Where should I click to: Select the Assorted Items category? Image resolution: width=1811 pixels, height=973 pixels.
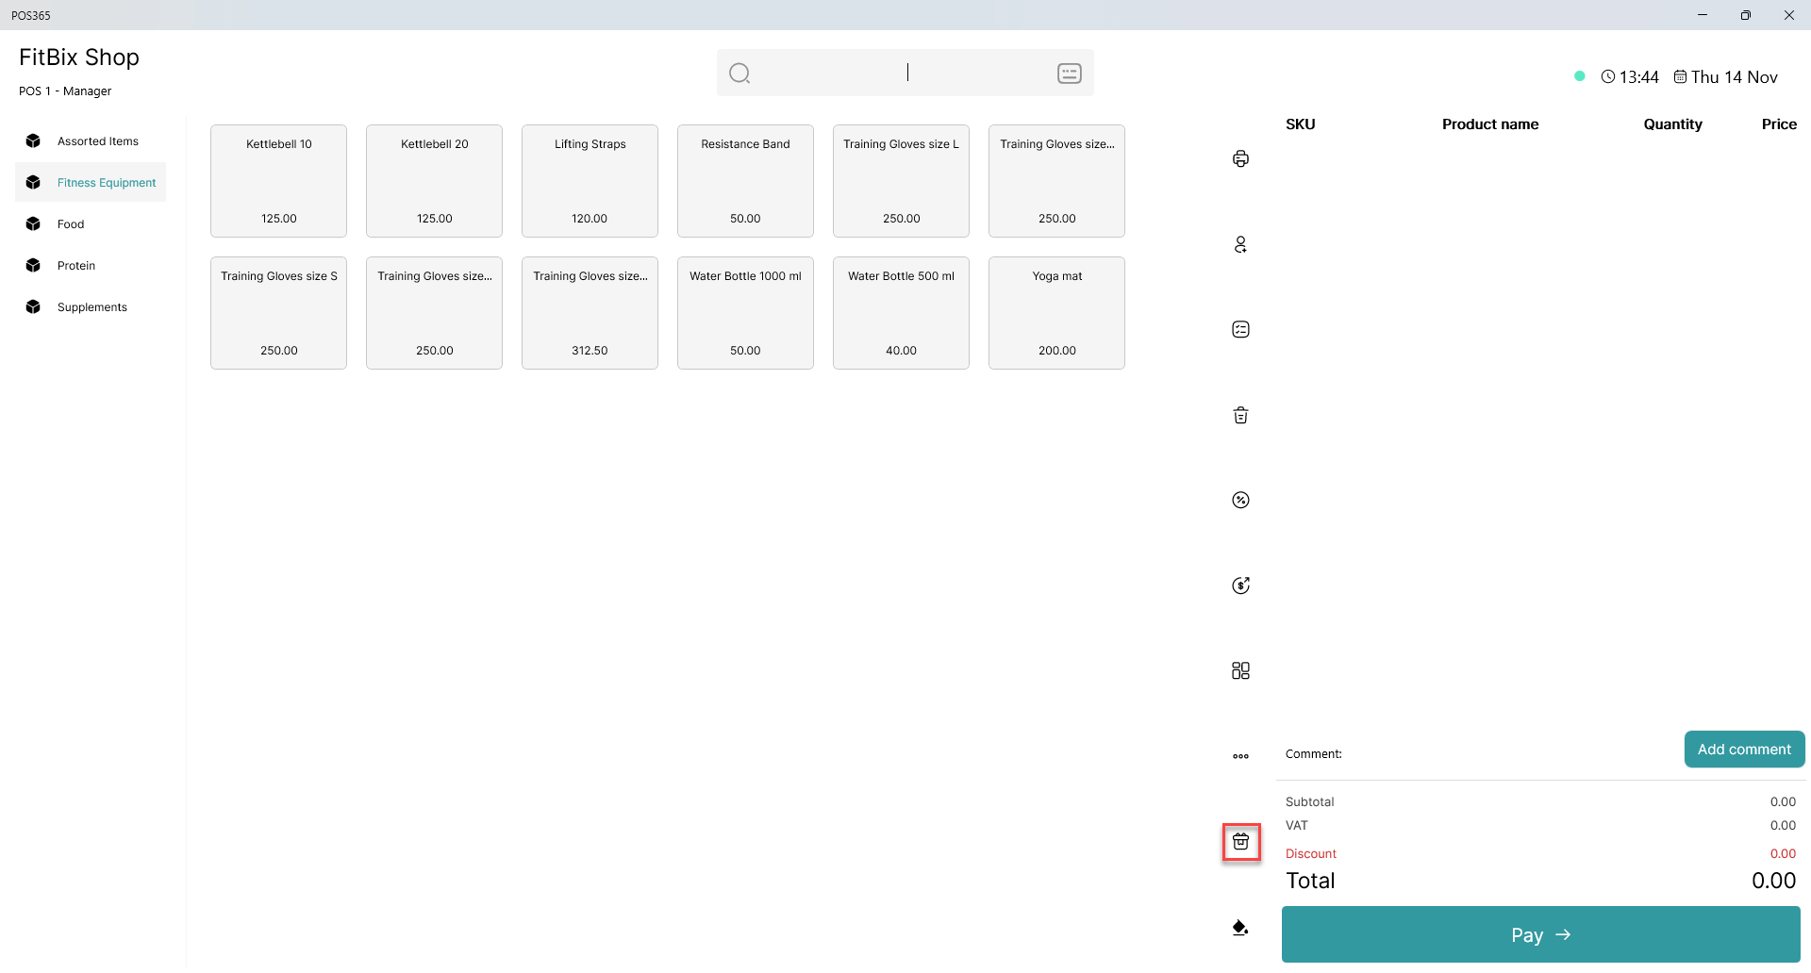point(97,141)
